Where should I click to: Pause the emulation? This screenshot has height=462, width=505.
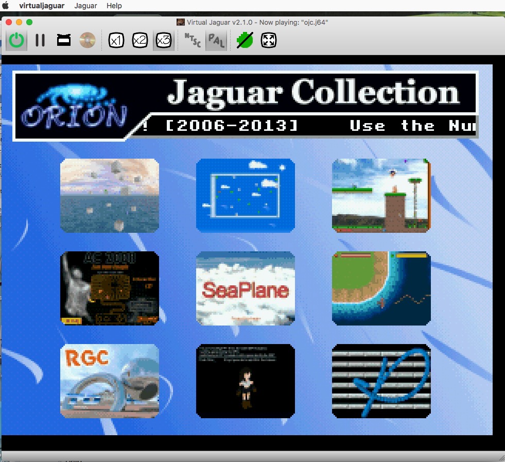(40, 40)
